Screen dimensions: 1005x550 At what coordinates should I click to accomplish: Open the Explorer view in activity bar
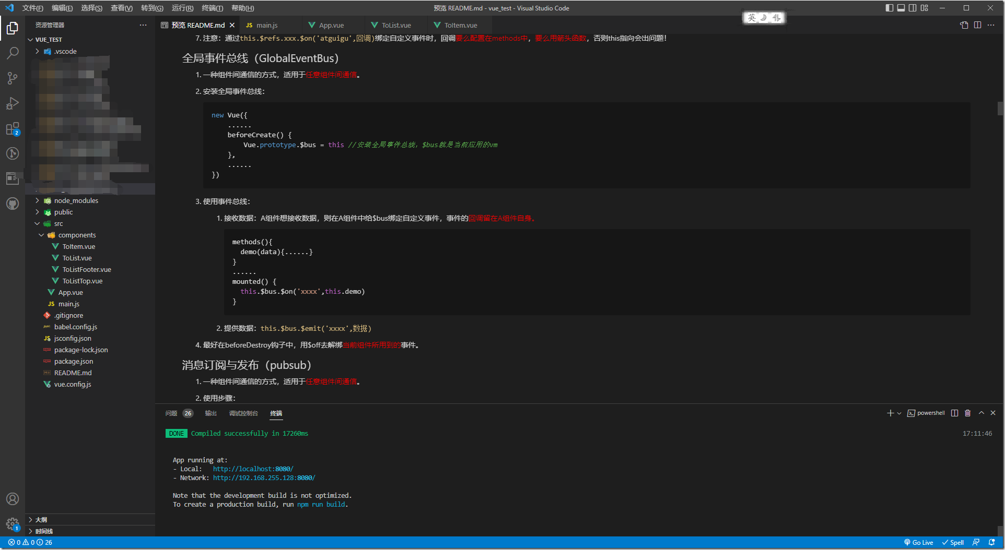[13, 28]
